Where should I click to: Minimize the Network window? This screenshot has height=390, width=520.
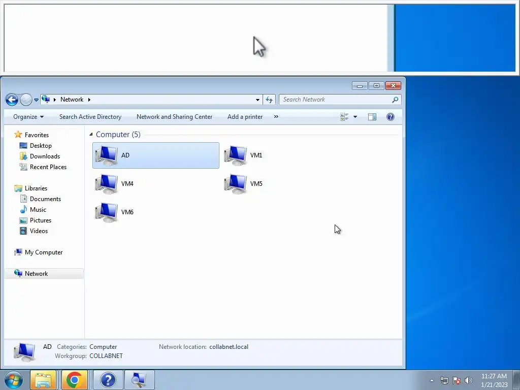(360, 86)
